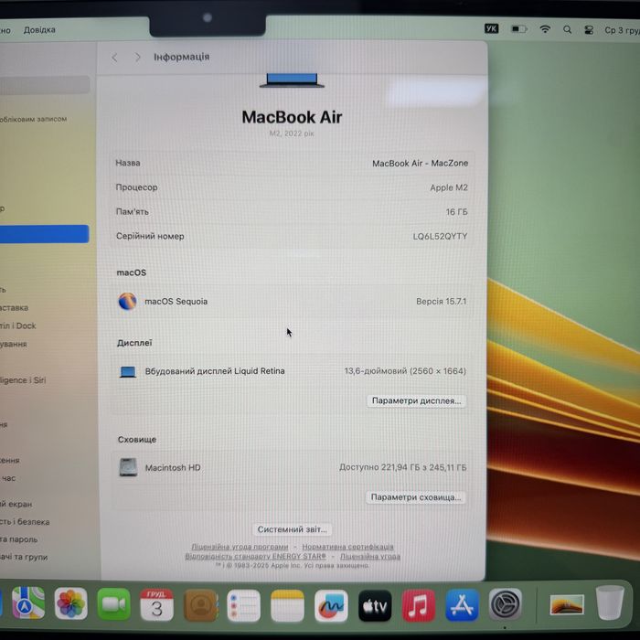This screenshot has height=640, width=640.
Task: Click the MacBook Air heading
Action: (292, 117)
